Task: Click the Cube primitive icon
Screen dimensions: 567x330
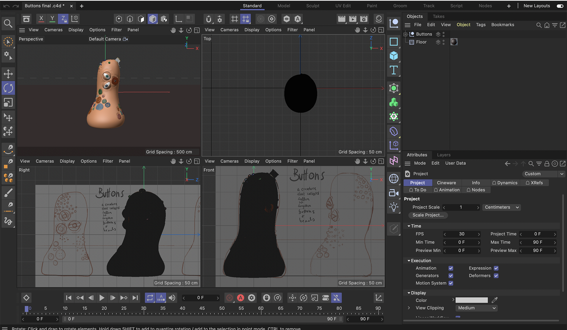Action: [x=394, y=56]
